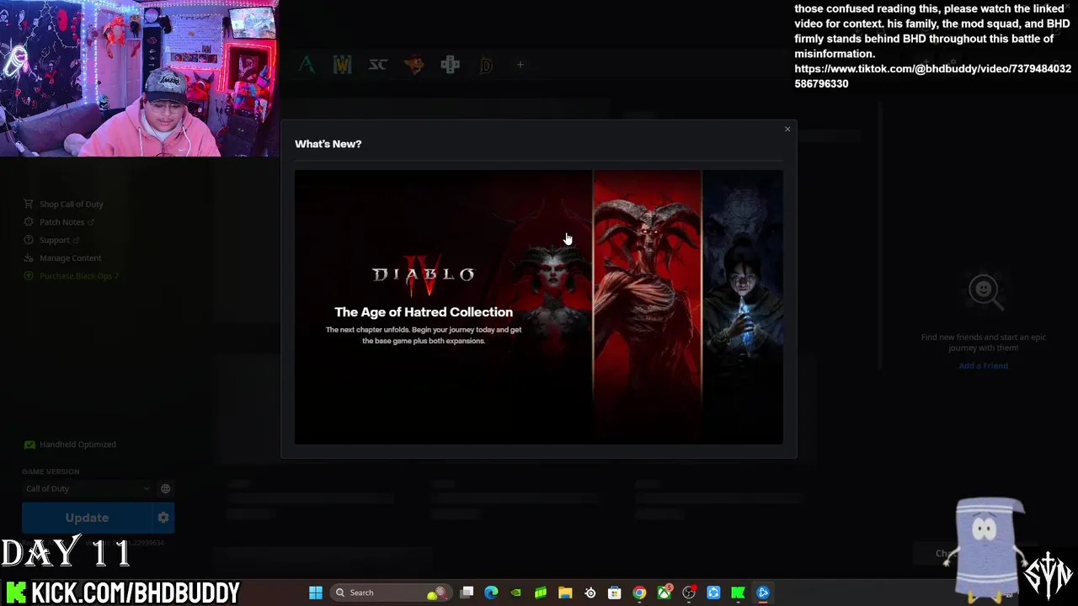
Task: Switch to Battle.net on the taskbar
Action: coord(763,593)
